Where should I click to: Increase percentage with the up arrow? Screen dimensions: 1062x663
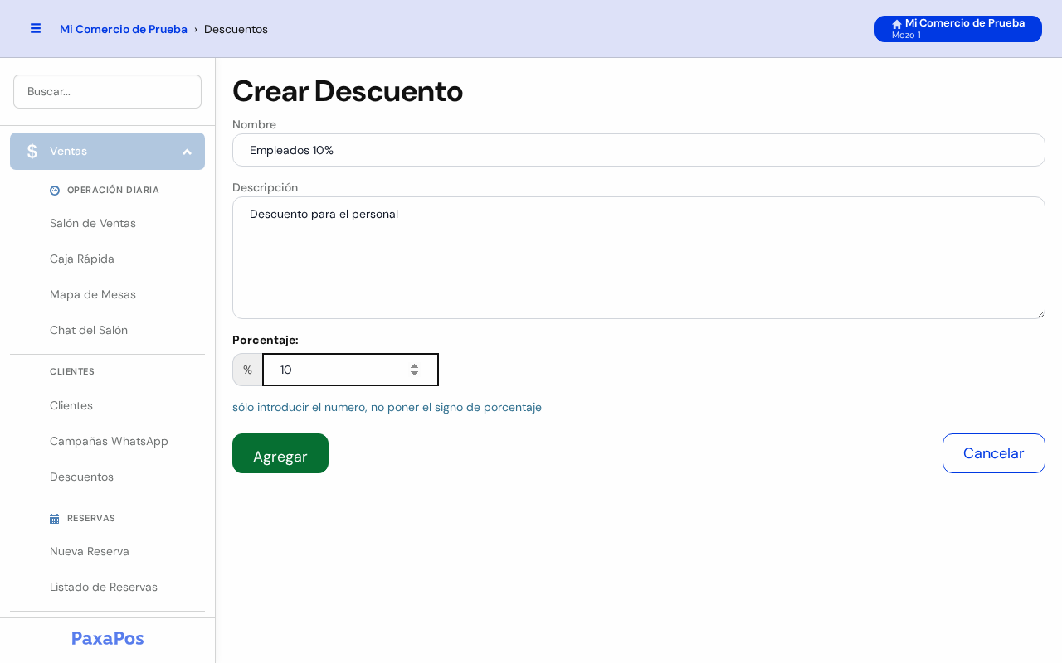pyautogui.click(x=414, y=365)
